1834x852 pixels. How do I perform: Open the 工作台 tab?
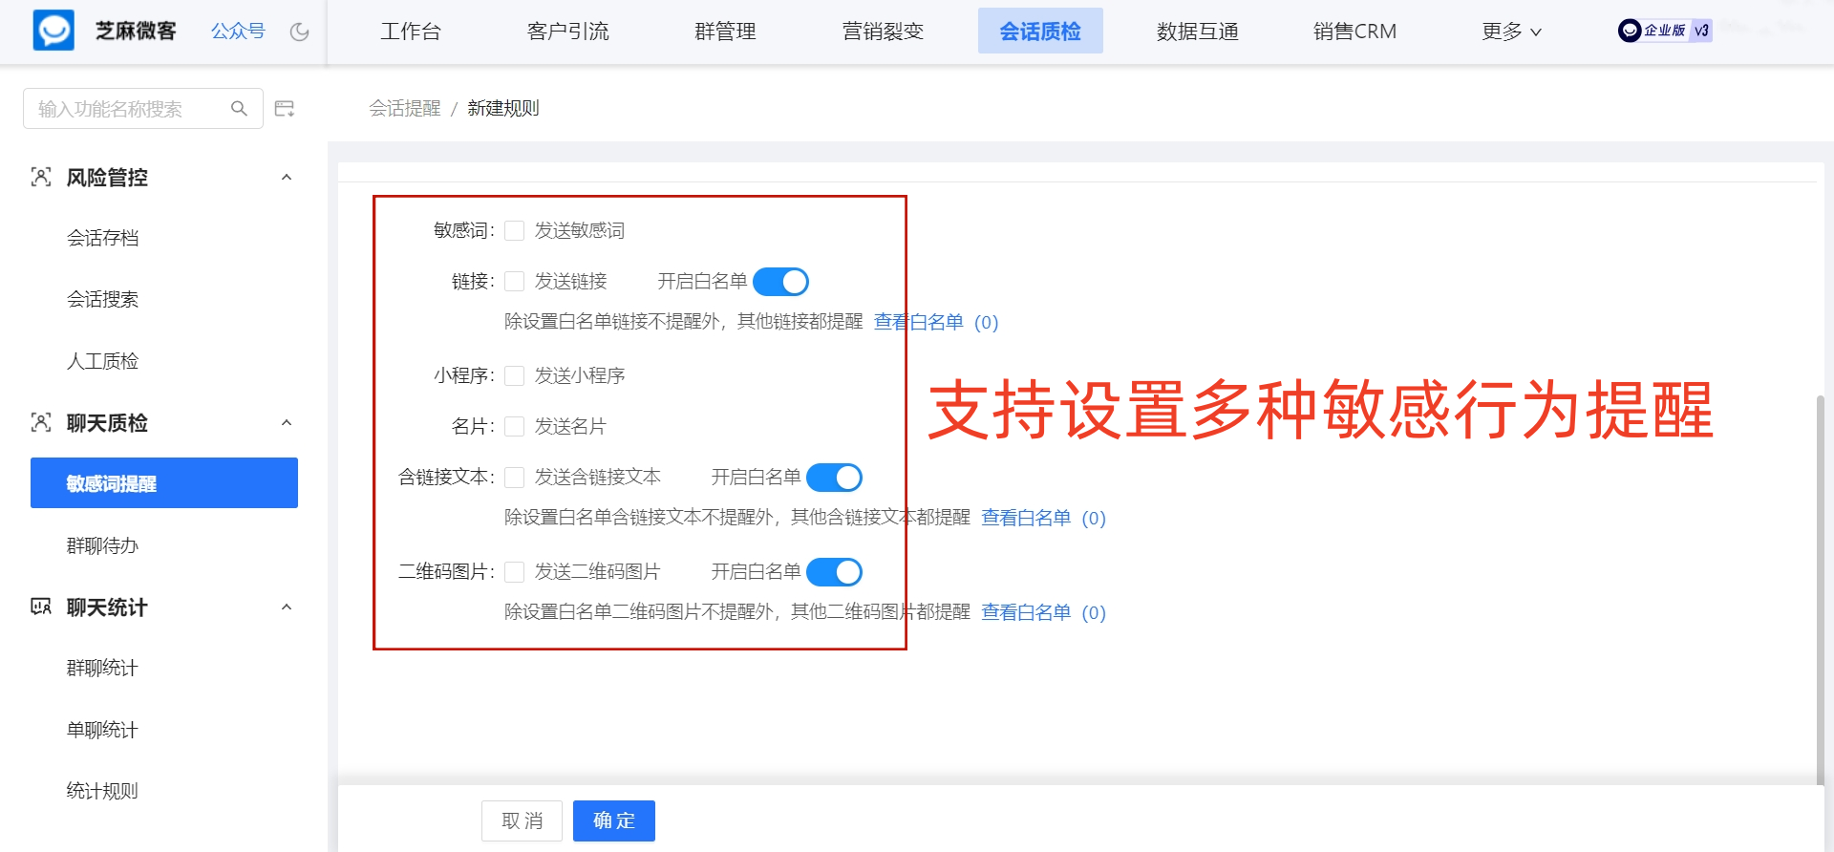click(x=411, y=32)
